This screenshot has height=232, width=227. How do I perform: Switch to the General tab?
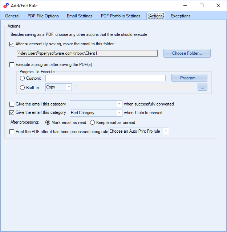pyautogui.click(x=12, y=16)
